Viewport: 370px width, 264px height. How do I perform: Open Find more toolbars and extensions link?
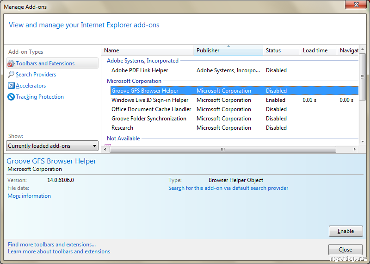pyautogui.click(x=52, y=245)
